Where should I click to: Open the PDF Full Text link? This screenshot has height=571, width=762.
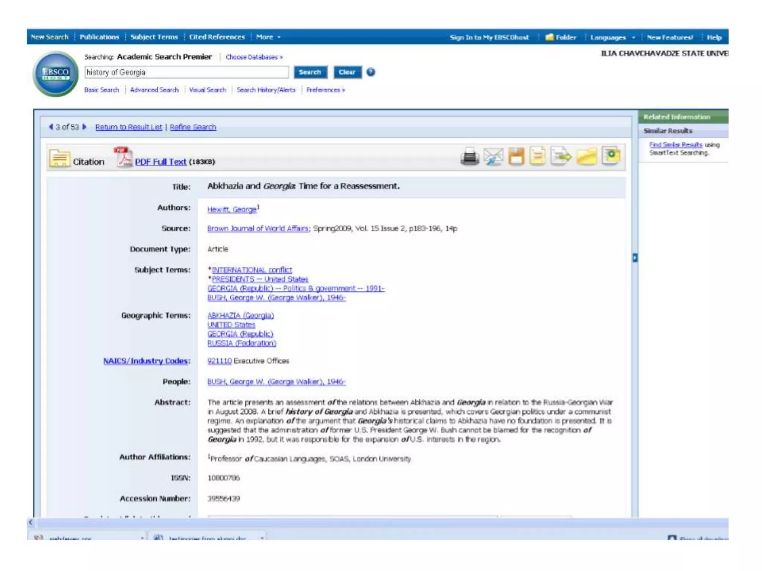[x=160, y=162]
